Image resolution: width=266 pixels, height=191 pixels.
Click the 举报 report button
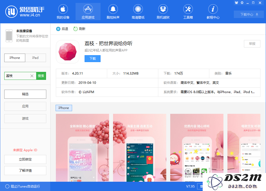click(252, 44)
